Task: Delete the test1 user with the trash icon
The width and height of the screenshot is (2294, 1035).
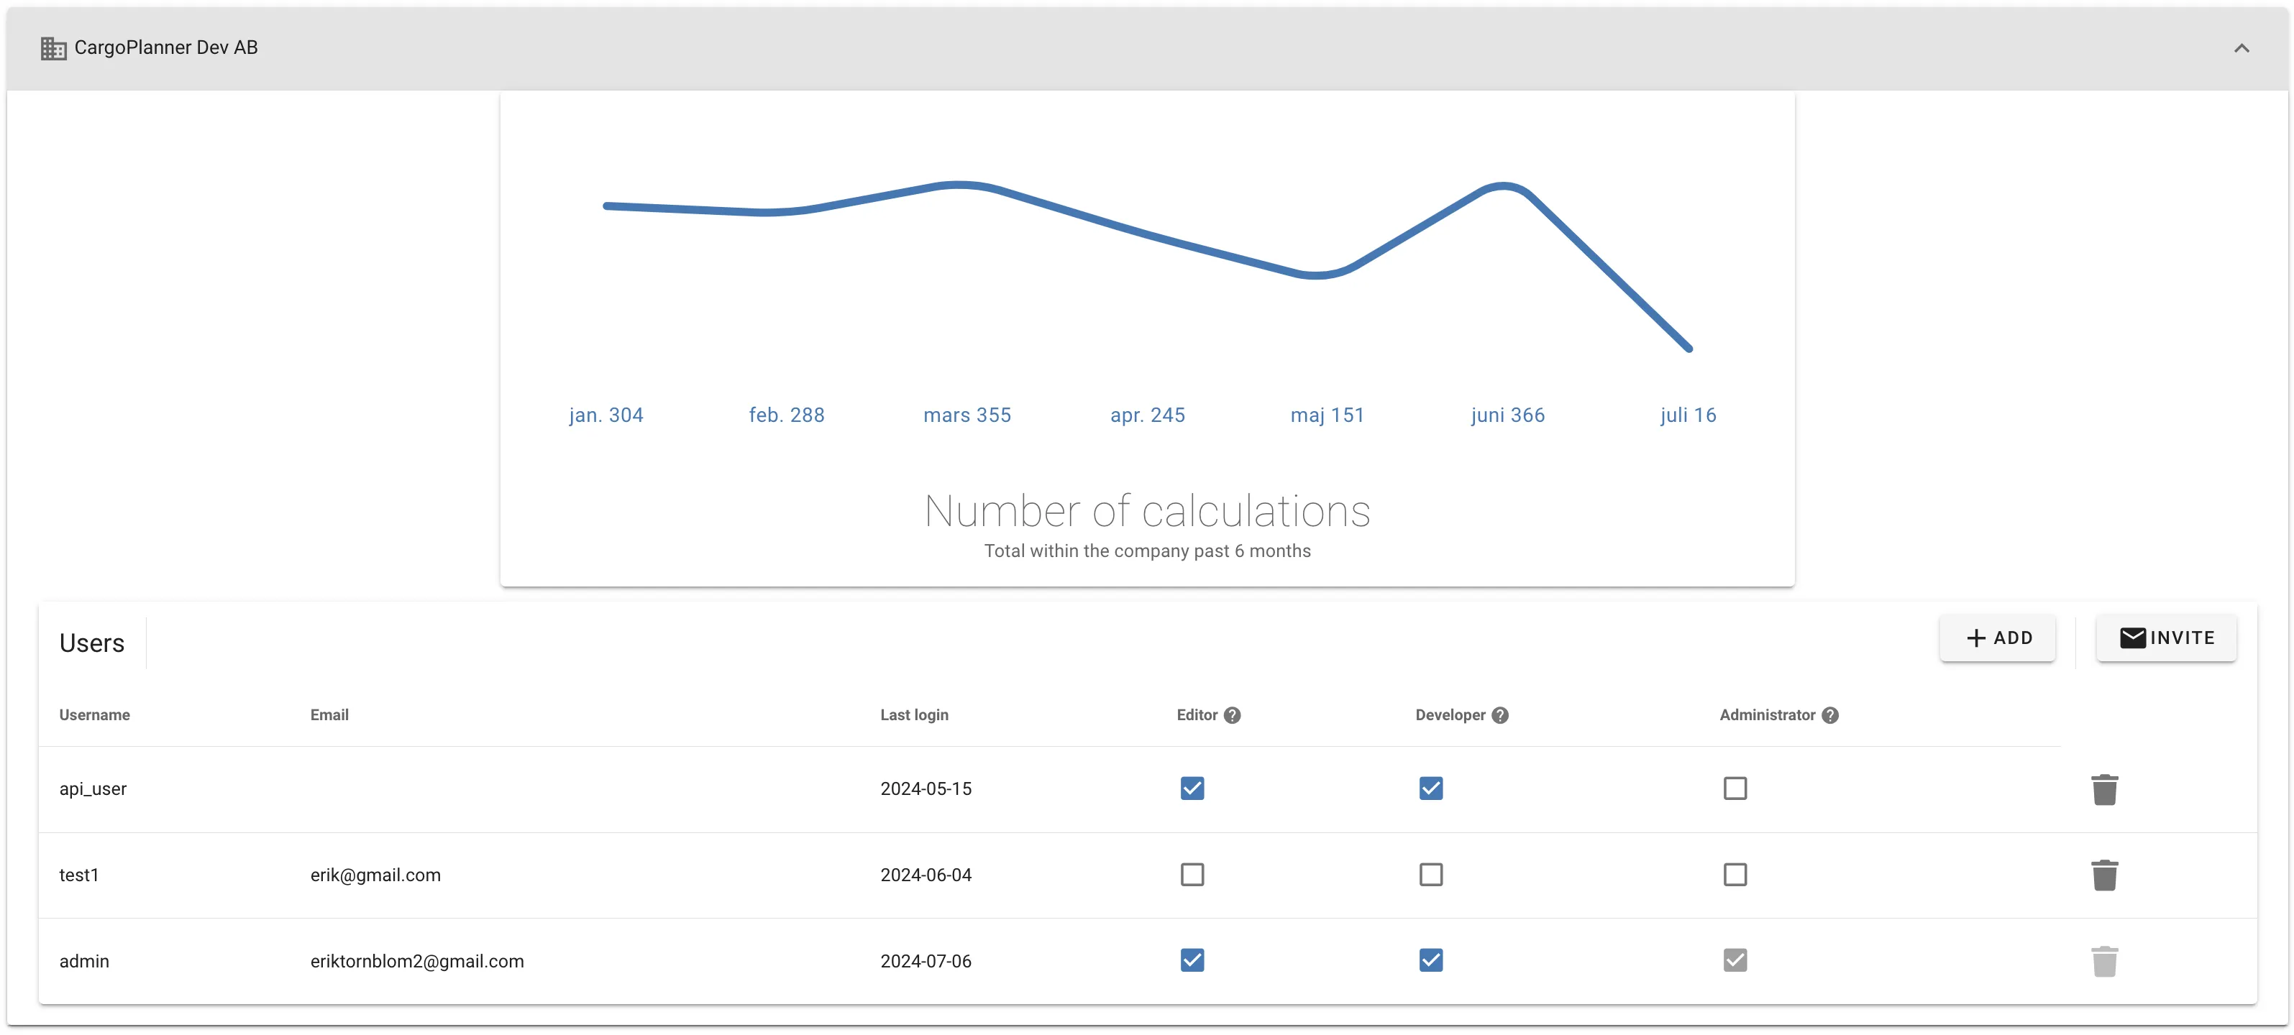Action: (x=2104, y=875)
